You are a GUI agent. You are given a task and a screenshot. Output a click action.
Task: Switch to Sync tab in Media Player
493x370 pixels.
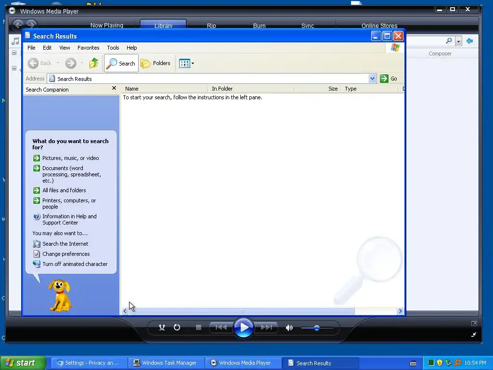tap(308, 26)
